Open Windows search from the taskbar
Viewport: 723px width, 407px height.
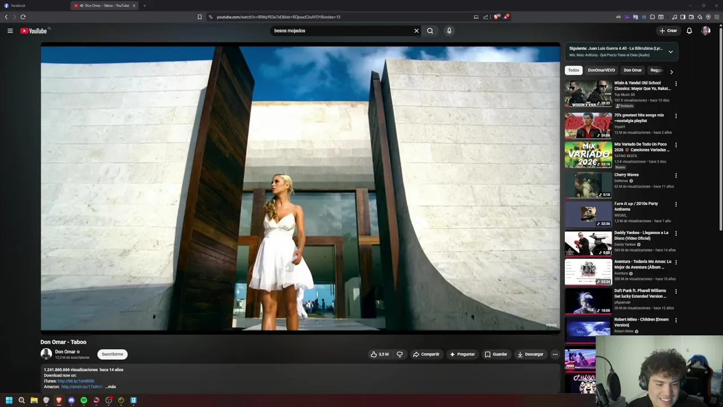[21, 400]
